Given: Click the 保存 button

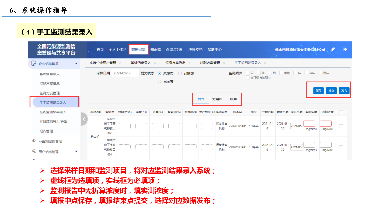Looking at the screenshot, I should pos(319,91).
